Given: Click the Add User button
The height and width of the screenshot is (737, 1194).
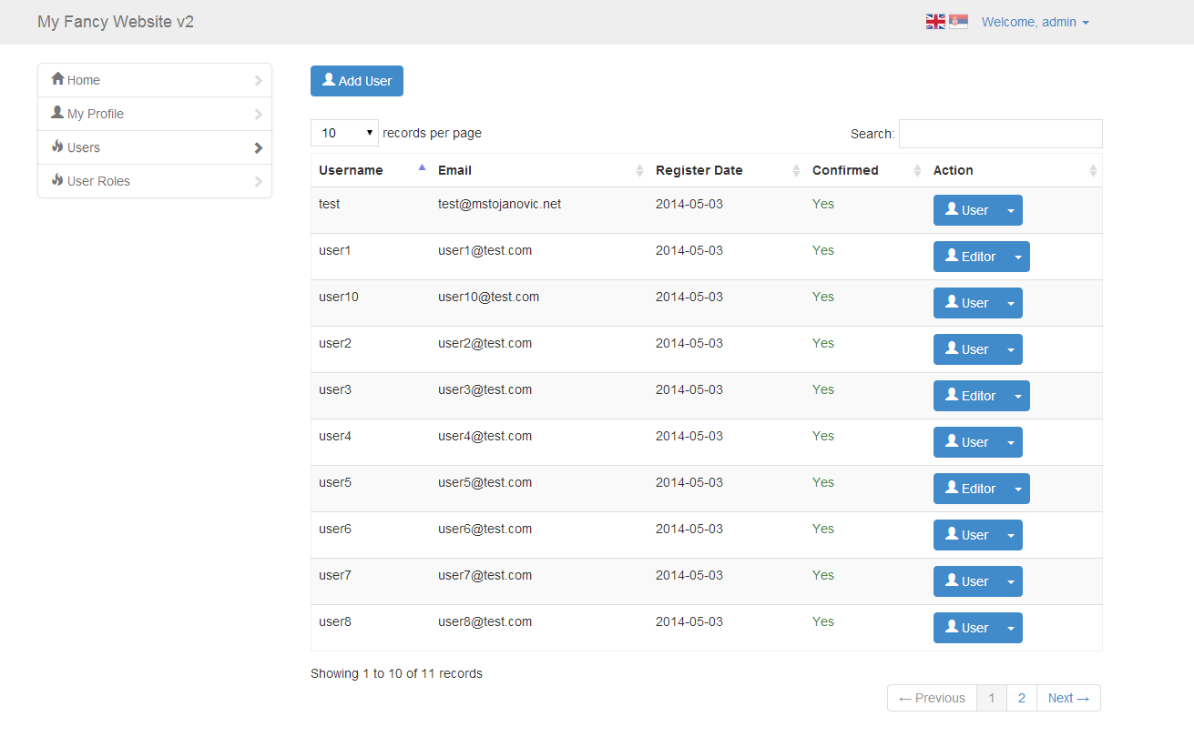Looking at the screenshot, I should (356, 81).
